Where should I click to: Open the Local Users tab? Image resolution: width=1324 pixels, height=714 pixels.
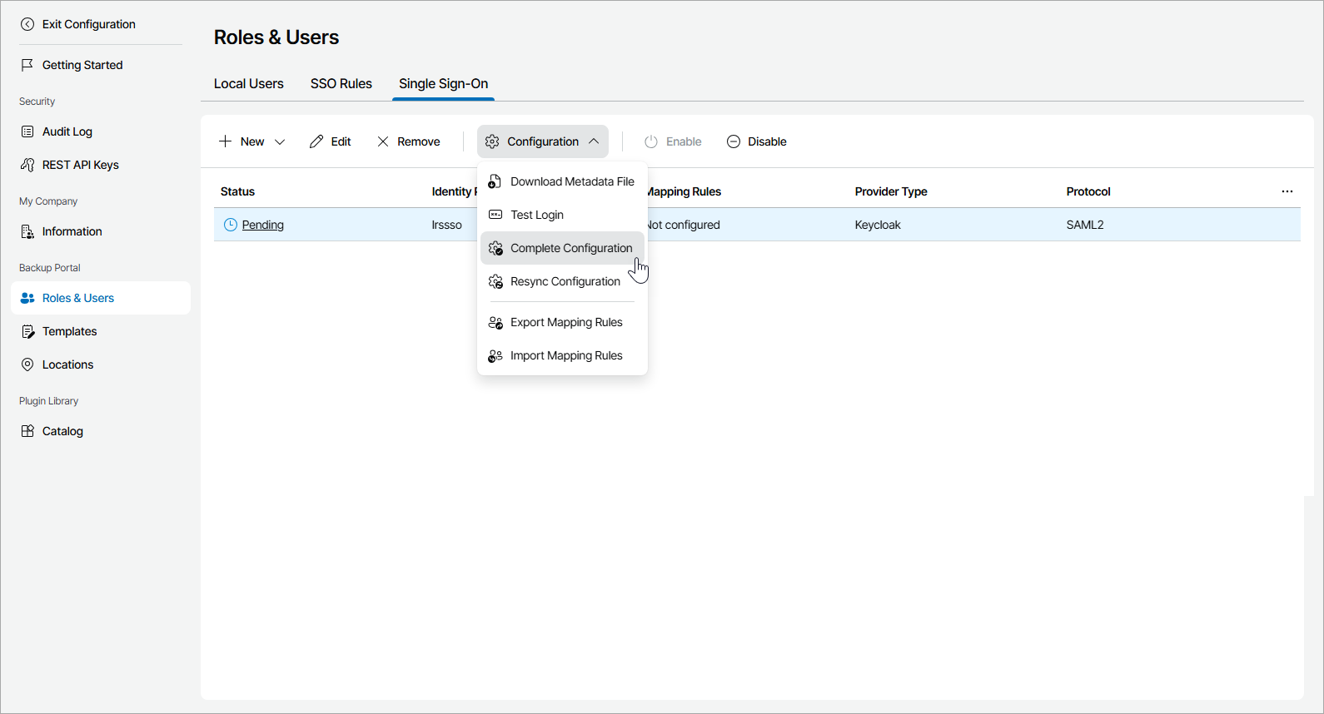pyautogui.click(x=248, y=83)
